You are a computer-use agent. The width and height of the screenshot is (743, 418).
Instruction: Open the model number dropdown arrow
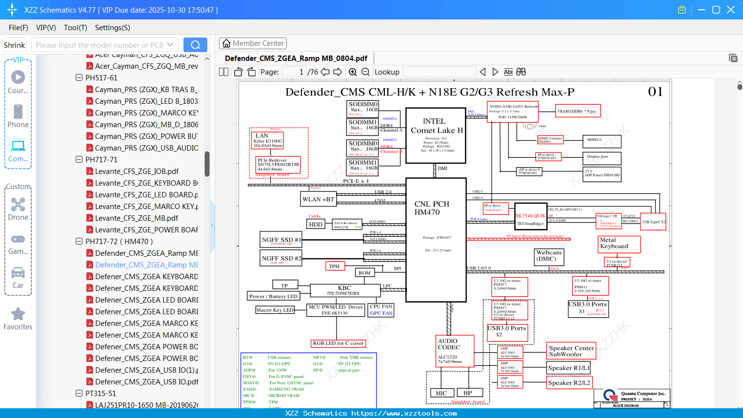coord(170,45)
